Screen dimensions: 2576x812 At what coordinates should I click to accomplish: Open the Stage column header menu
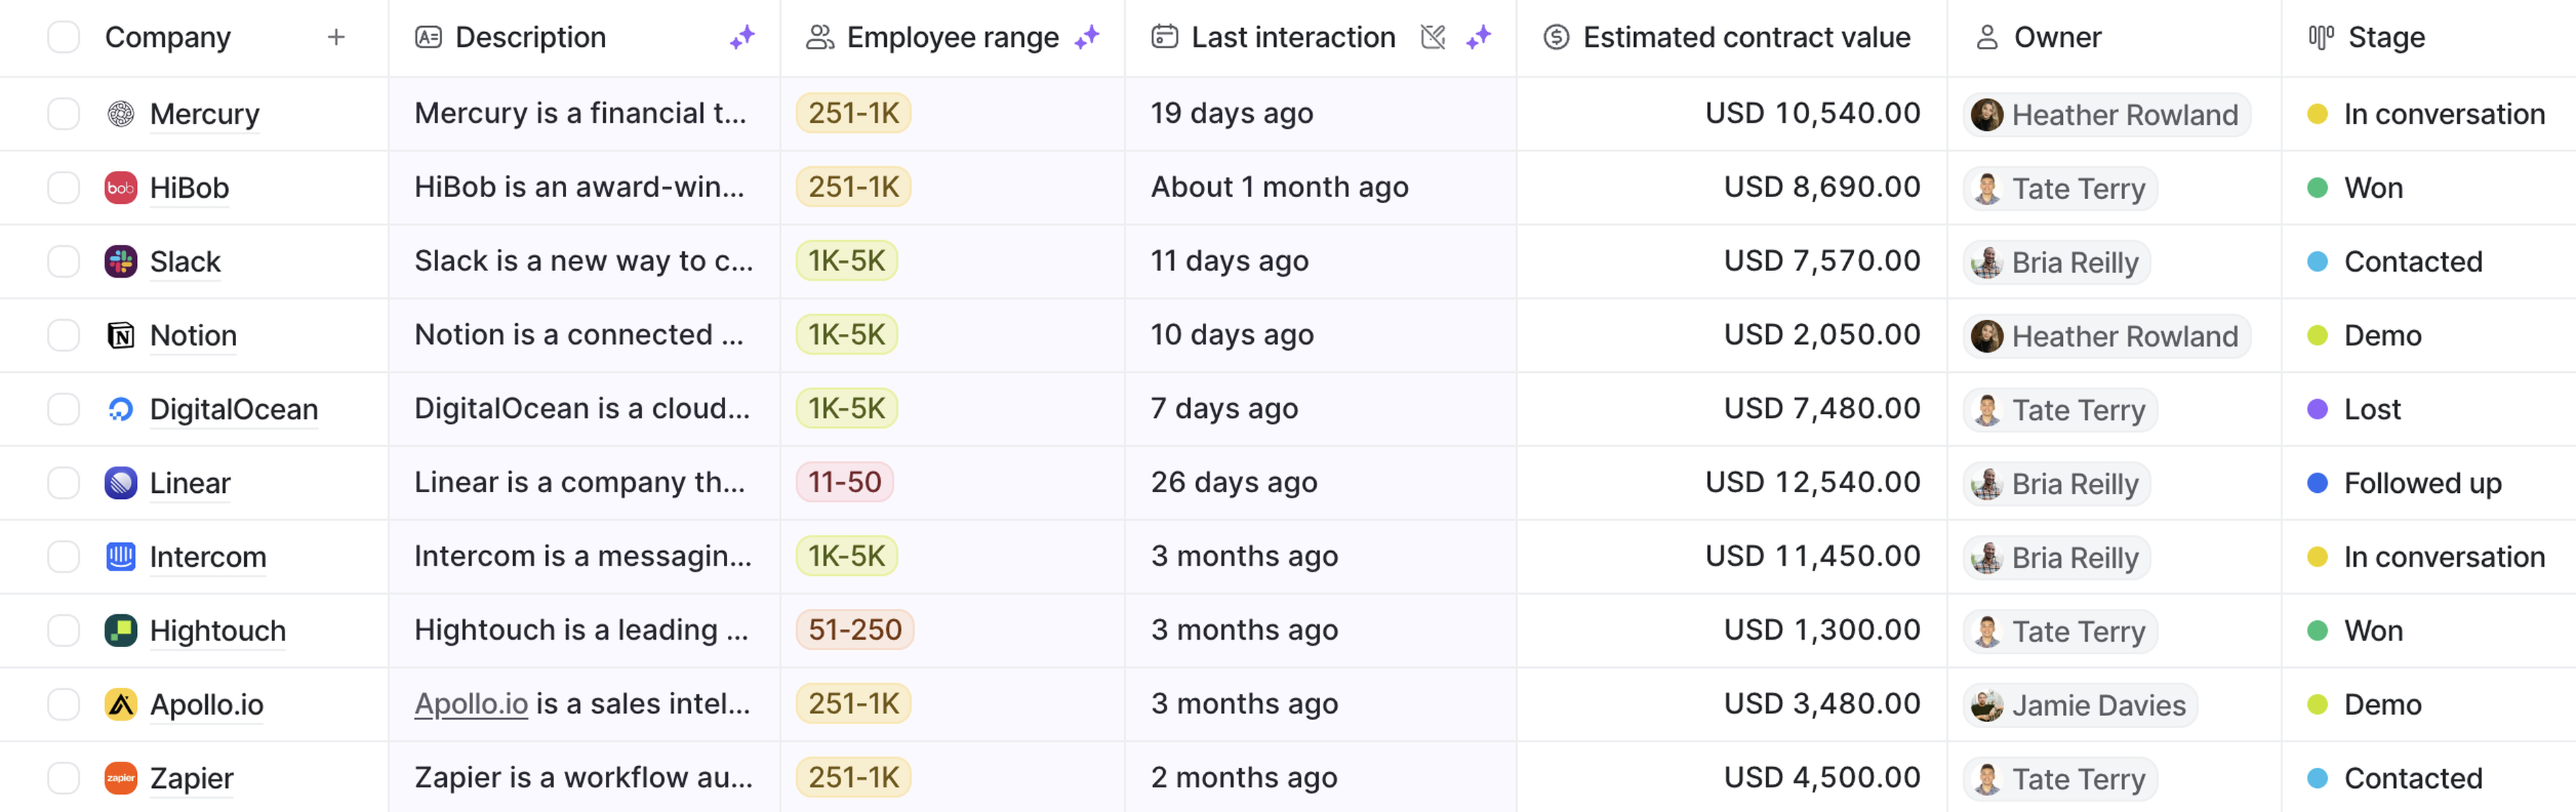click(2386, 37)
